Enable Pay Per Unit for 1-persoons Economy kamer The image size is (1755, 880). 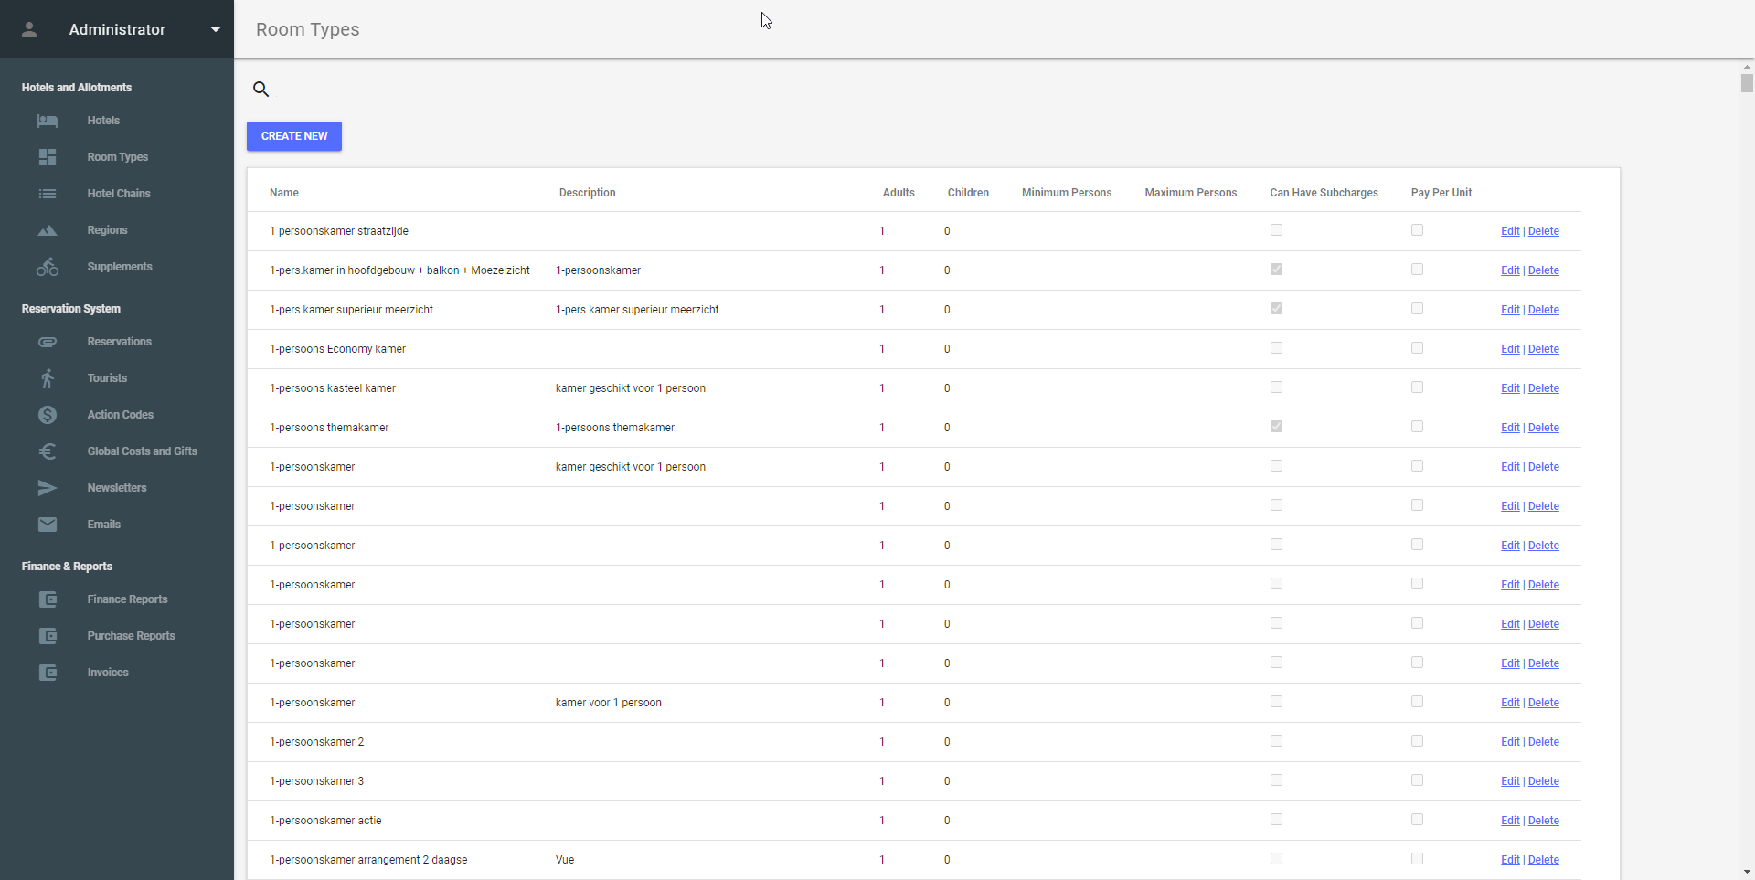pyautogui.click(x=1417, y=348)
